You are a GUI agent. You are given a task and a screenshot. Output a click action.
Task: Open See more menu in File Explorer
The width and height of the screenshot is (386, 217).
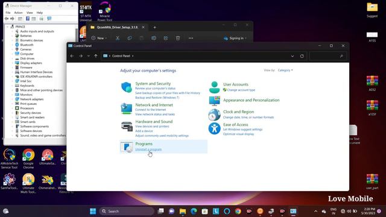point(191,38)
